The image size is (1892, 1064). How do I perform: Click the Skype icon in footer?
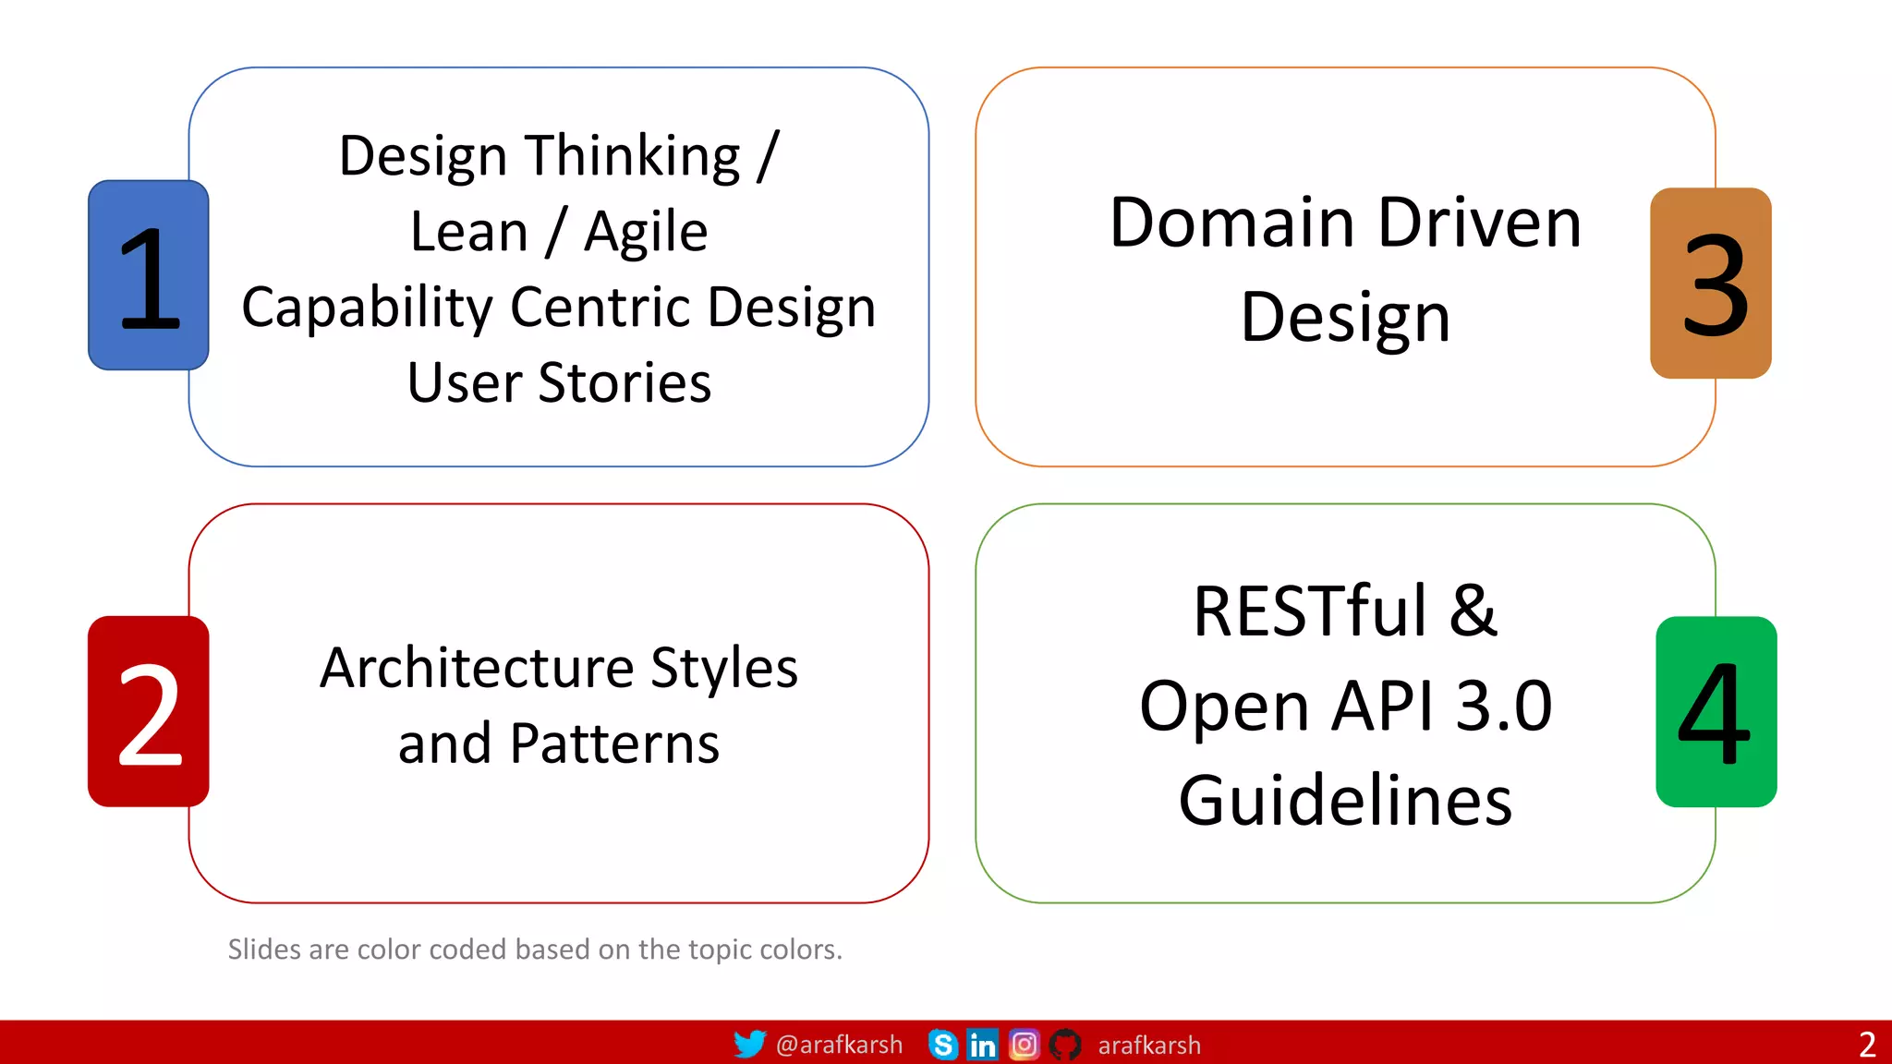(942, 1045)
